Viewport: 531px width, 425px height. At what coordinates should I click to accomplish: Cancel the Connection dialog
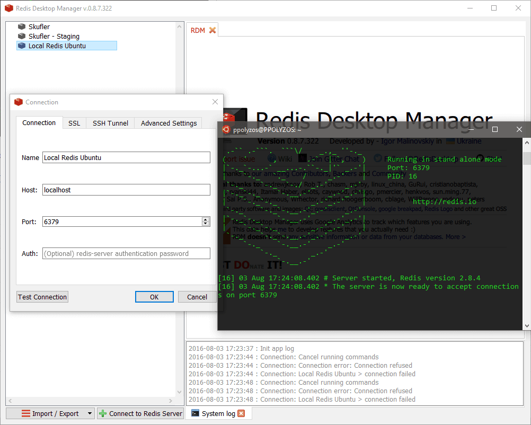[x=197, y=297]
